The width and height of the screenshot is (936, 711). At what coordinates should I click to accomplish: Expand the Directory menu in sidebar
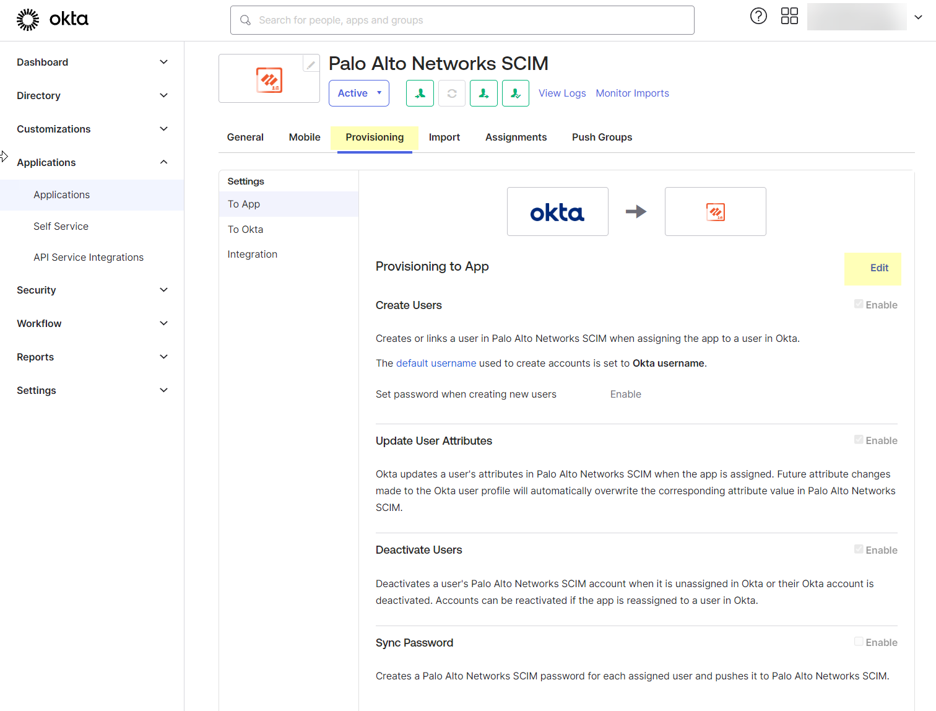92,95
